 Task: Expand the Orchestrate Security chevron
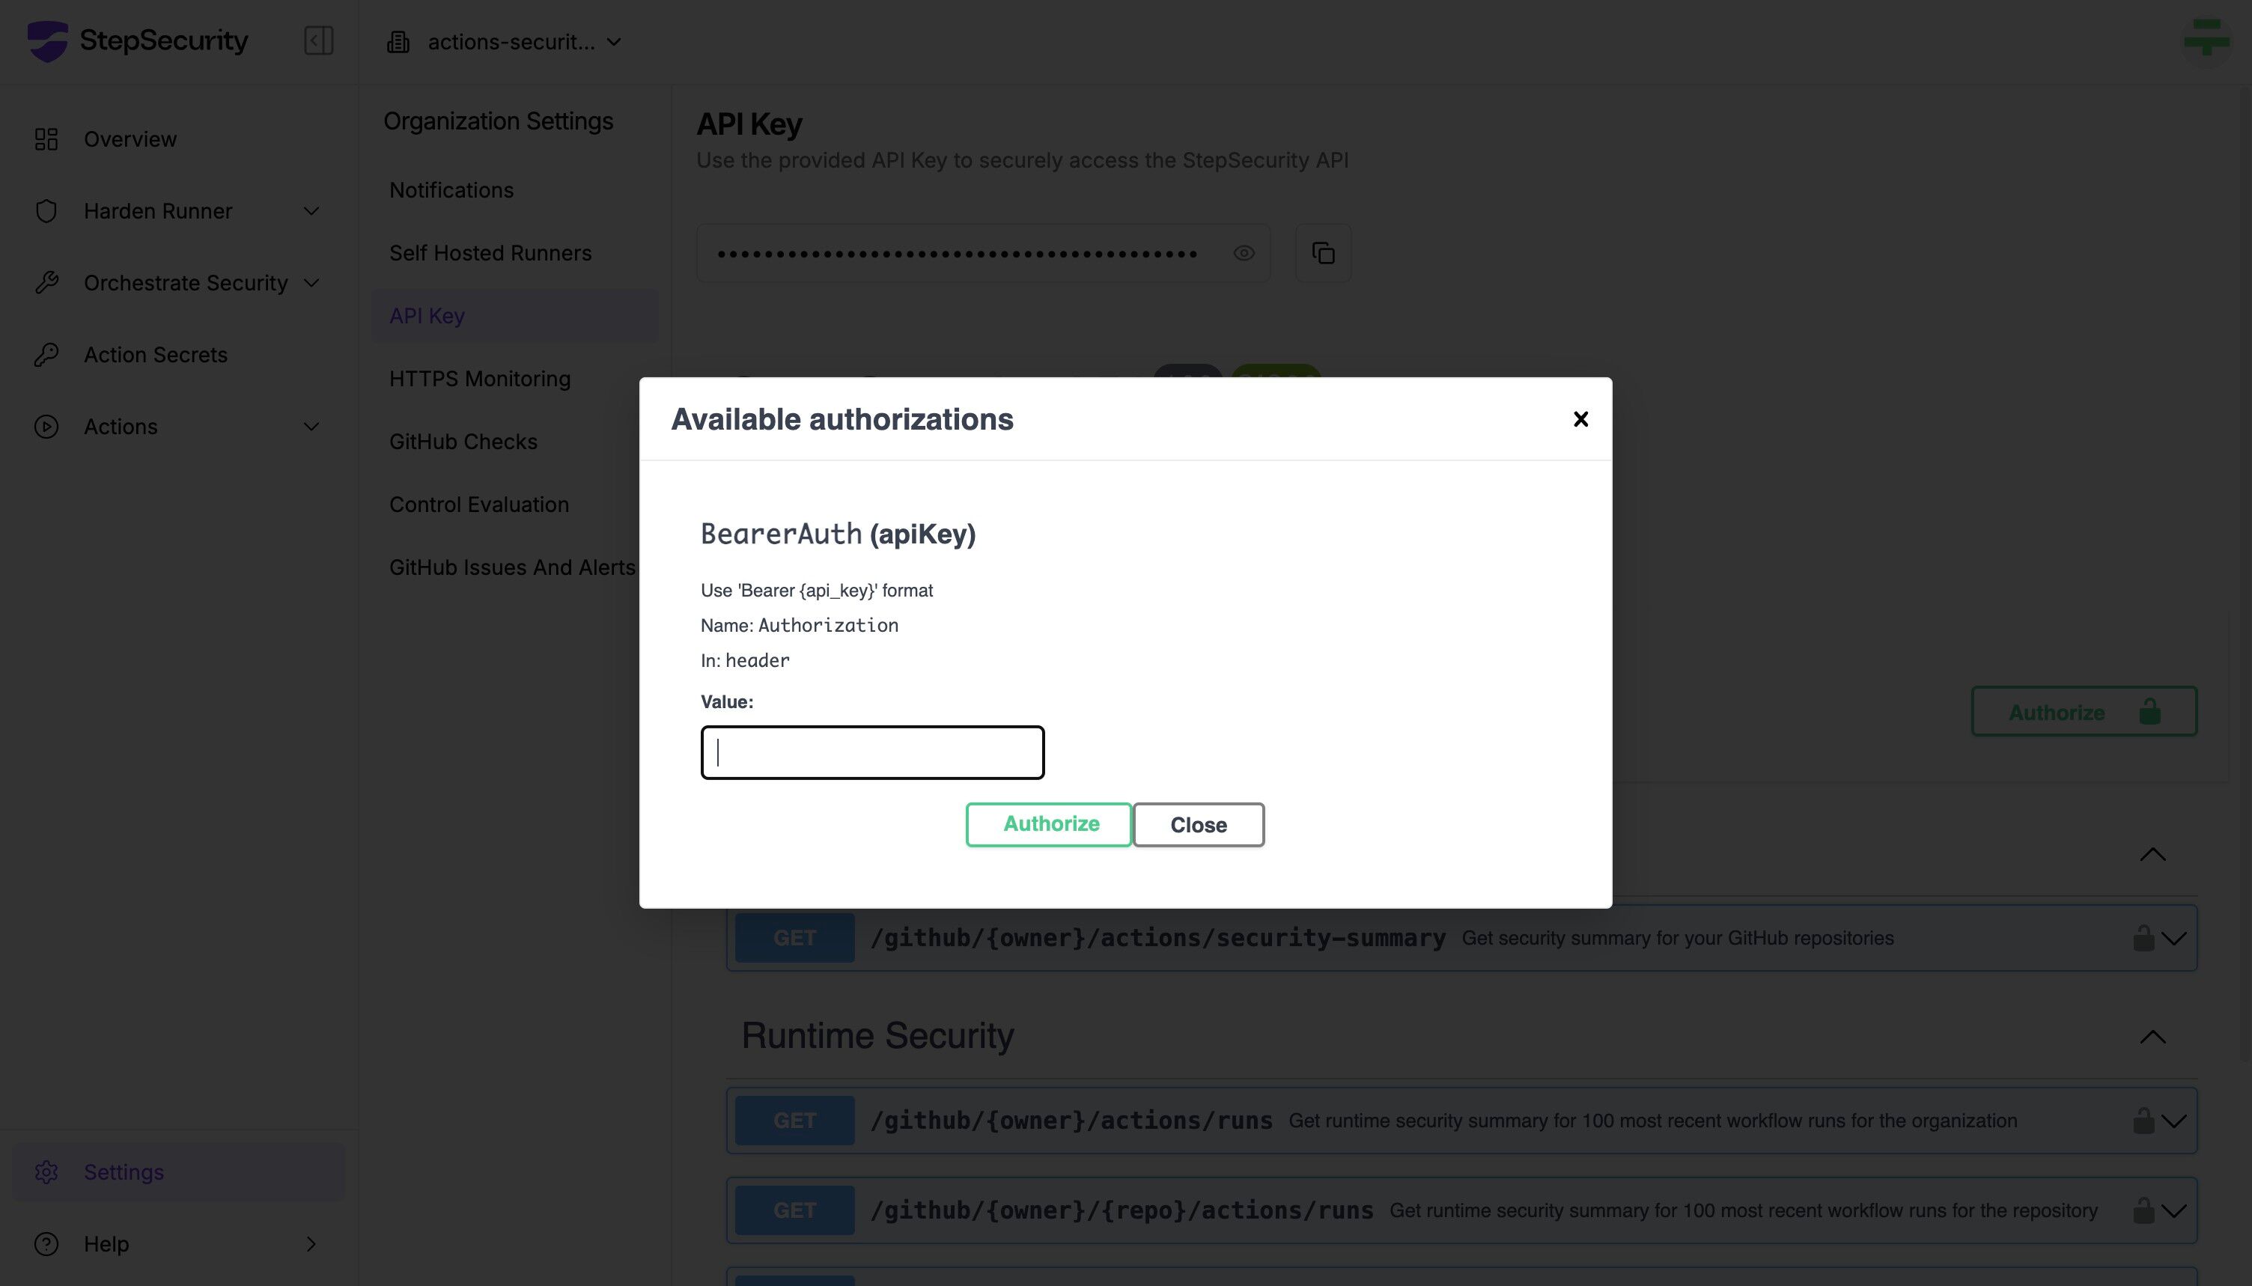[311, 283]
